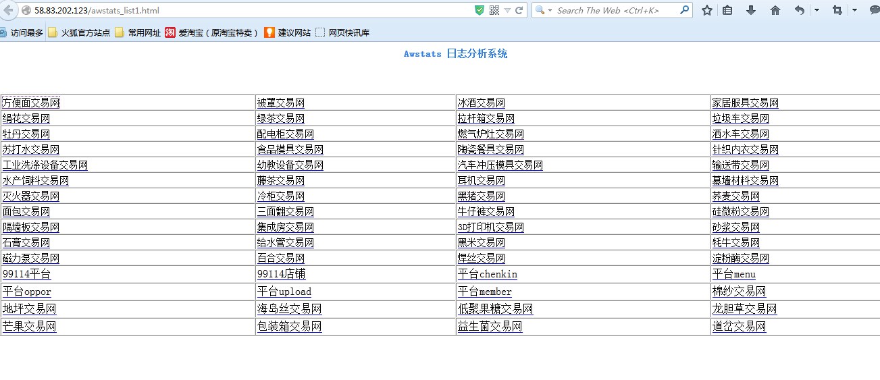Open 3D打印机交易网 link
The width and height of the screenshot is (880, 380).
[x=491, y=227]
